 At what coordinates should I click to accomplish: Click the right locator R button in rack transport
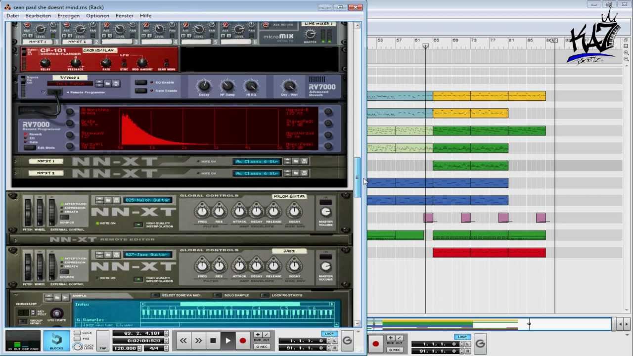click(x=335, y=348)
